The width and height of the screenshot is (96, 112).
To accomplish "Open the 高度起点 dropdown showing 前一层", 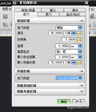I will click(69, 52).
